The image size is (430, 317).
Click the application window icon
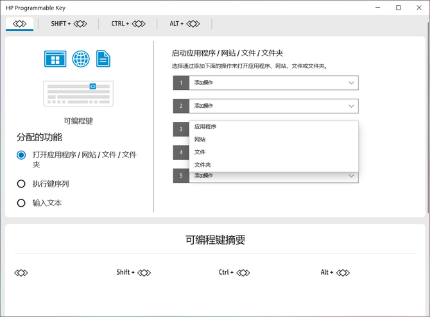tap(55, 58)
